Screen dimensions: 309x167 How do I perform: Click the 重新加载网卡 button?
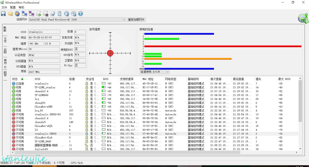click(x=136, y=20)
